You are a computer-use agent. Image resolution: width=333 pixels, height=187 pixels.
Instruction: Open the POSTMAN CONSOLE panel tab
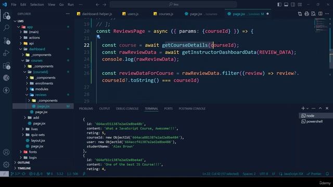tap(192, 109)
